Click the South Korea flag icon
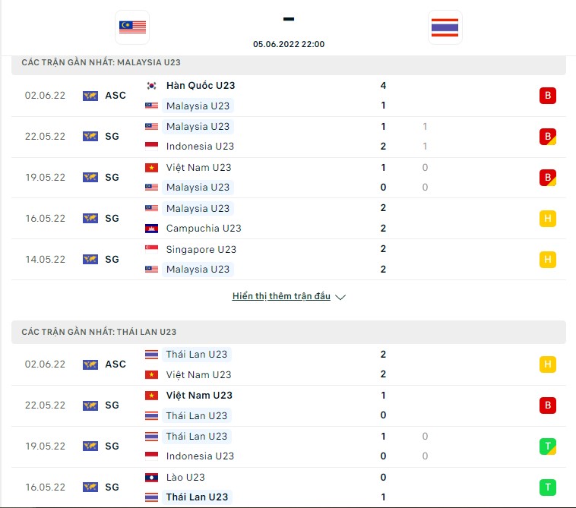Screen dimensions: 576x508 pos(151,86)
